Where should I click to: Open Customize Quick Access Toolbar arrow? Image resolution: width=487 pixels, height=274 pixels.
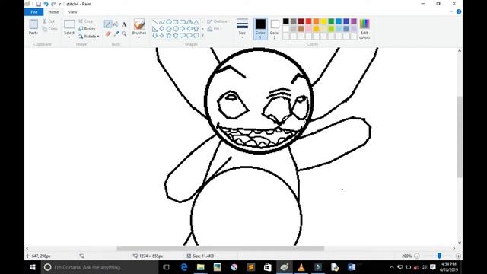point(59,4)
